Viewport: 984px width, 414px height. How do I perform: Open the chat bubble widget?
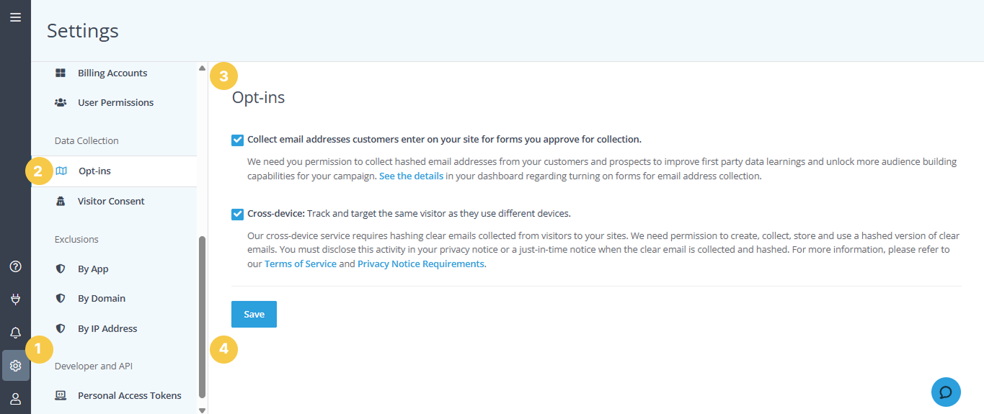(x=946, y=392)
